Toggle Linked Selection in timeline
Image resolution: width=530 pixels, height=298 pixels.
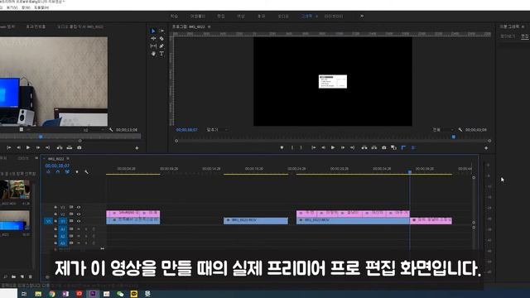click(67, 172)
